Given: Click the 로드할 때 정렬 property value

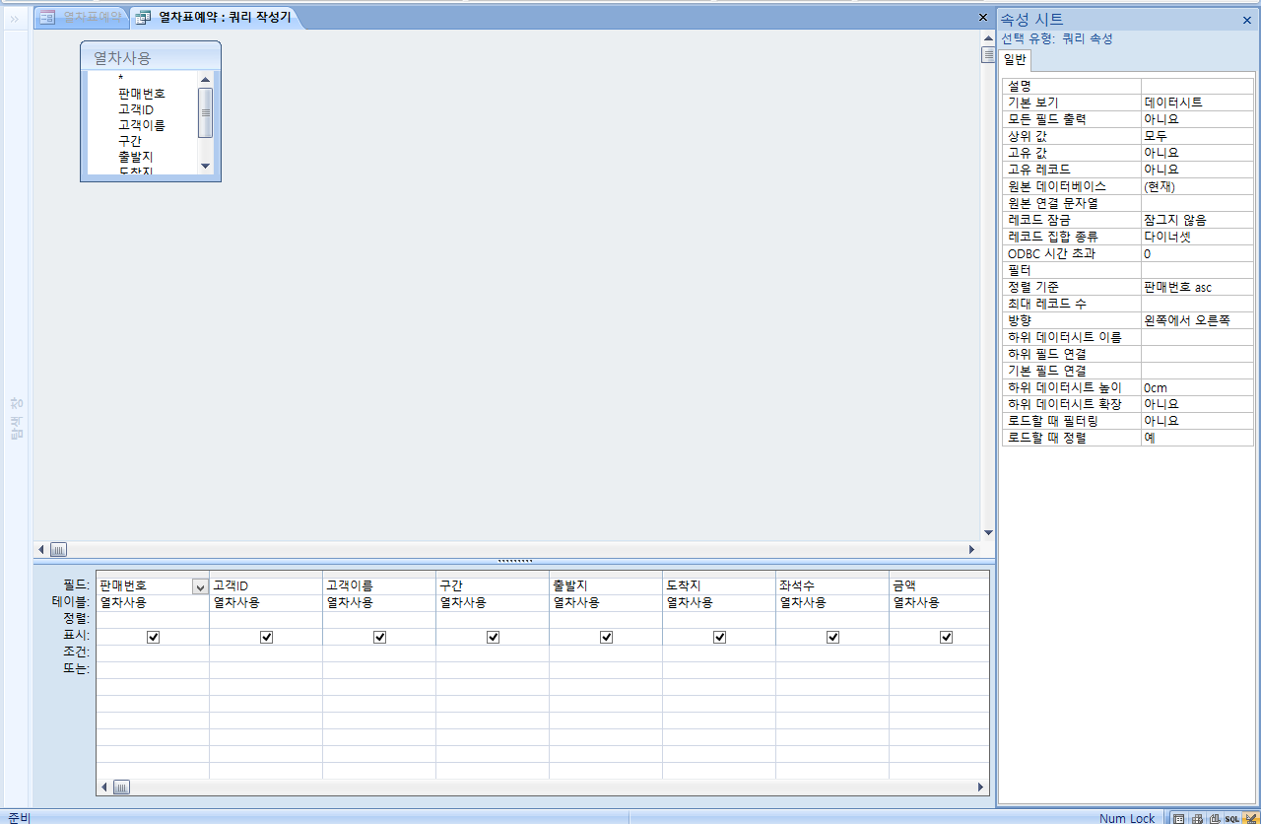Looking at the screenshot, I should click(1196, 438).
